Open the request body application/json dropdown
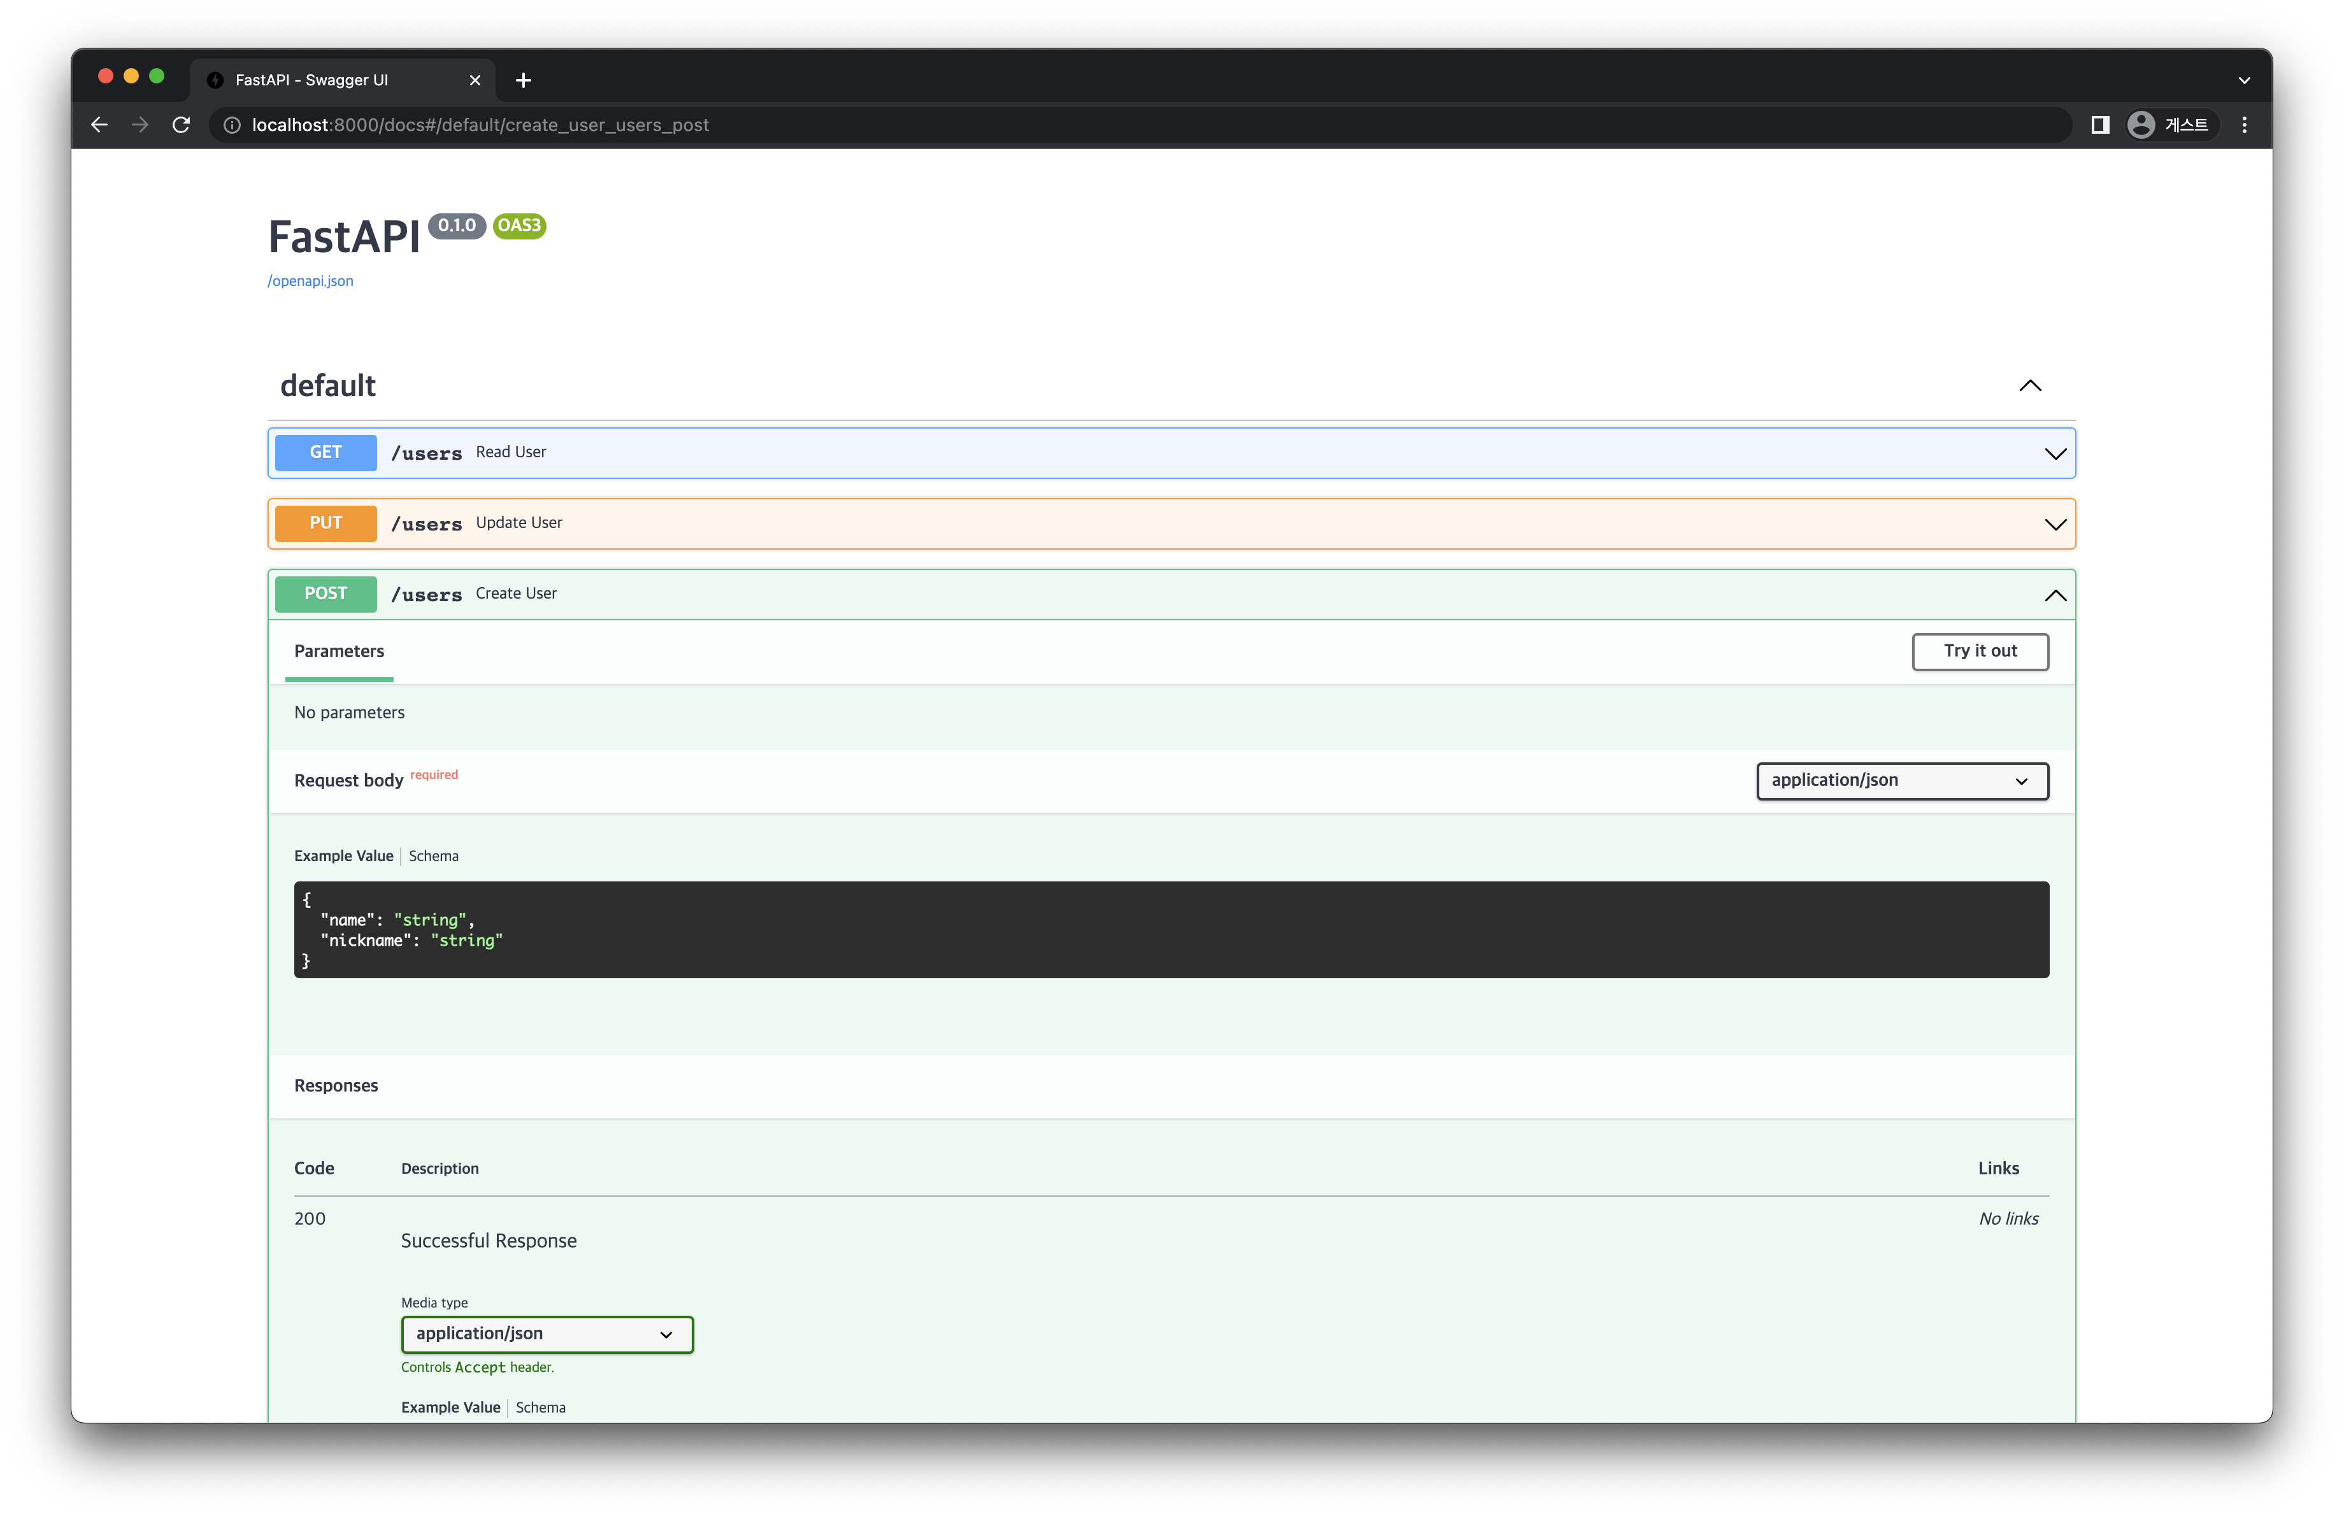The width and height of the screenshot is (2344, 1517). pyautogui.click(x=1902, y=781)
